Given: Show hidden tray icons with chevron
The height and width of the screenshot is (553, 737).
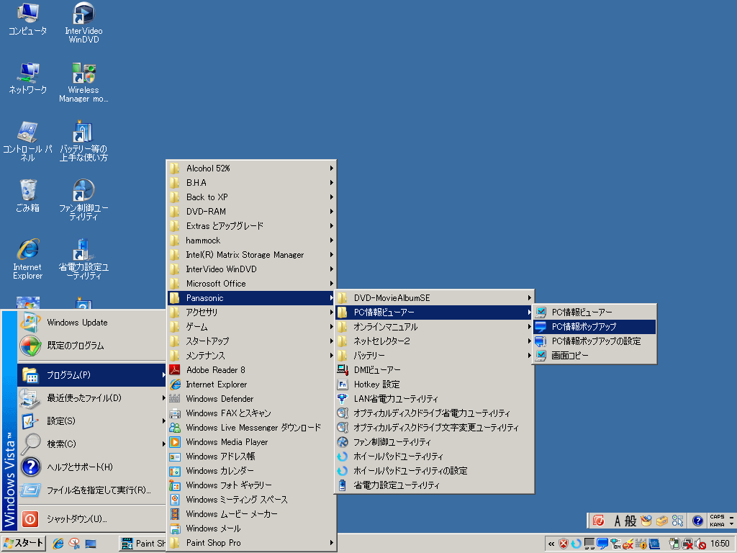Looking at the screenshot, I should click(551, 544).
